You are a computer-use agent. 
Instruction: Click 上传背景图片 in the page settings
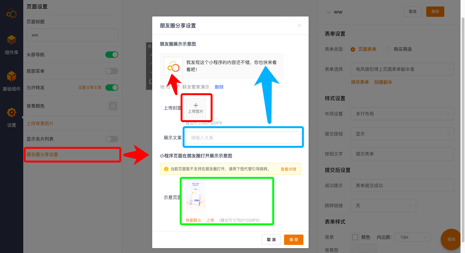point(40,123)
